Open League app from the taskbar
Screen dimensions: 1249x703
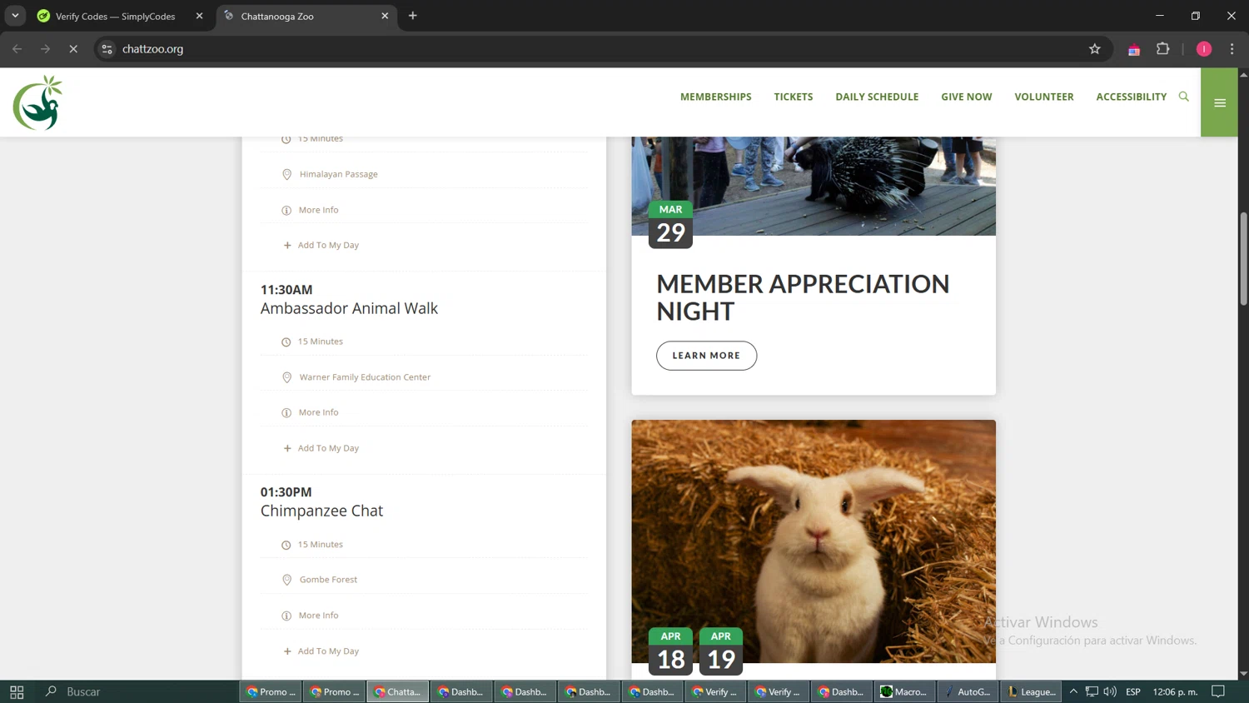[x=1031, y=691]
